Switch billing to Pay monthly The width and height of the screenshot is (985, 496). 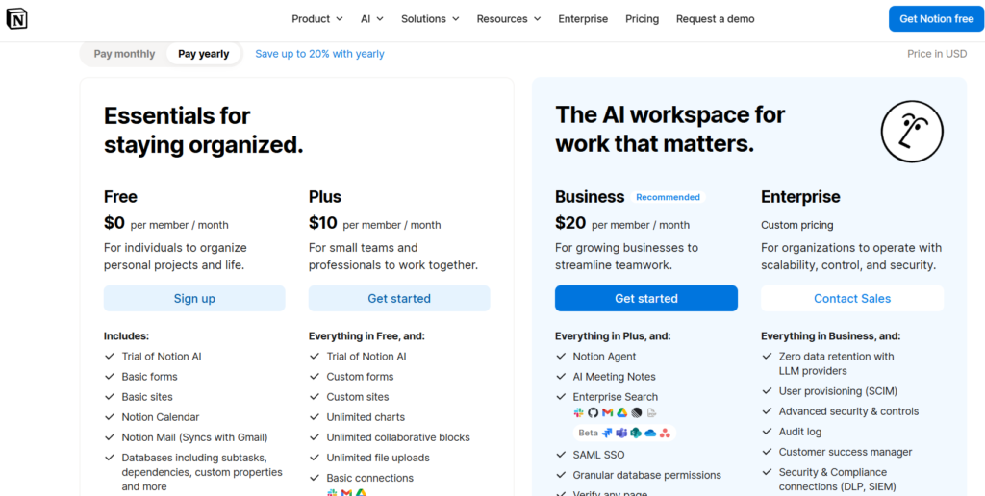pos(124,54)
